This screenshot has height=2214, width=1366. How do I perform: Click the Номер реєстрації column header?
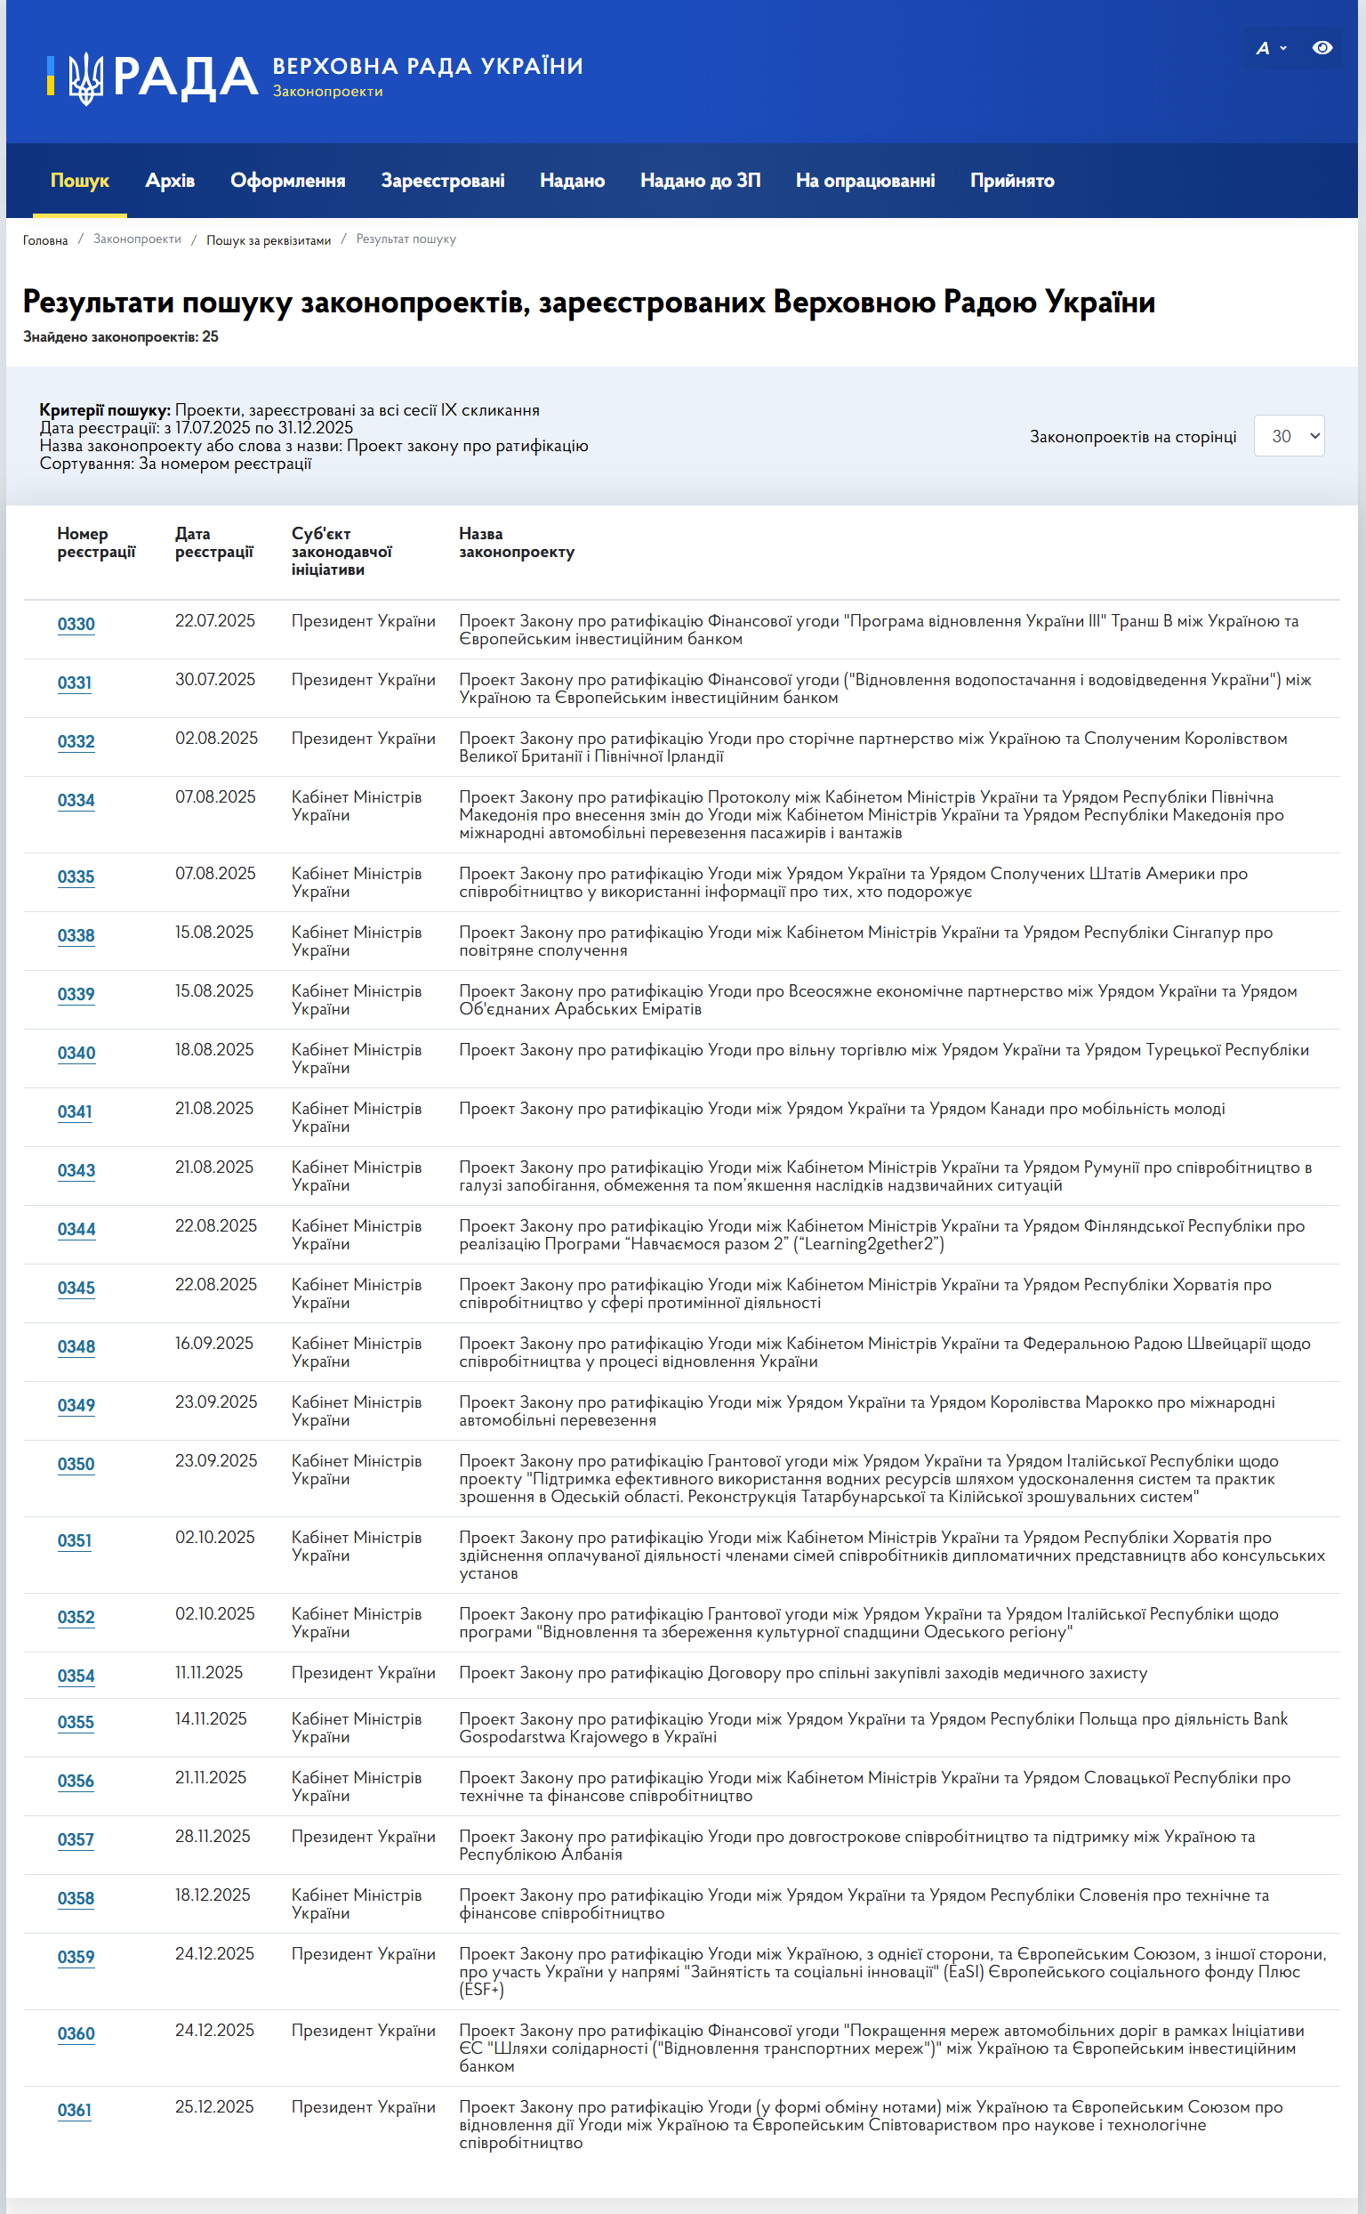coord(96,543)
